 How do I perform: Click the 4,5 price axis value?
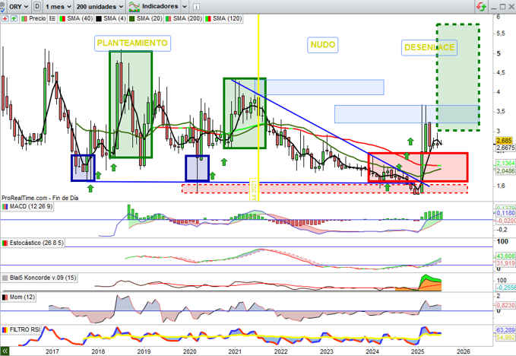pyautogui.click(x=501, y=73)
